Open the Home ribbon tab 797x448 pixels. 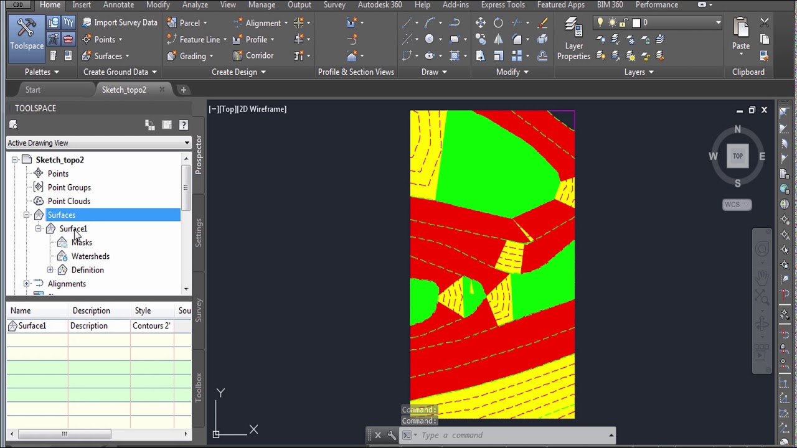50,5
